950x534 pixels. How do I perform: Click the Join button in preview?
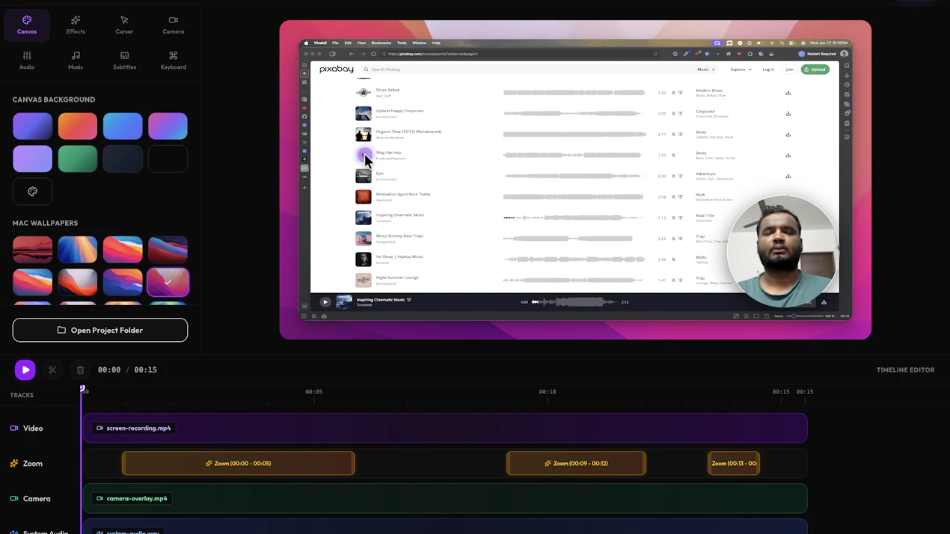789,70
